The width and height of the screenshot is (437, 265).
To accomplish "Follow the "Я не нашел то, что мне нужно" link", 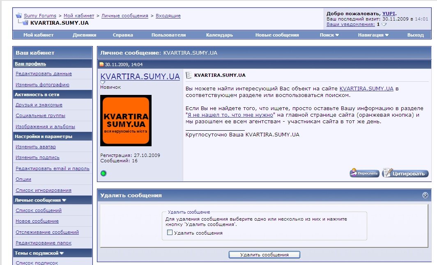I will (230, 115).
